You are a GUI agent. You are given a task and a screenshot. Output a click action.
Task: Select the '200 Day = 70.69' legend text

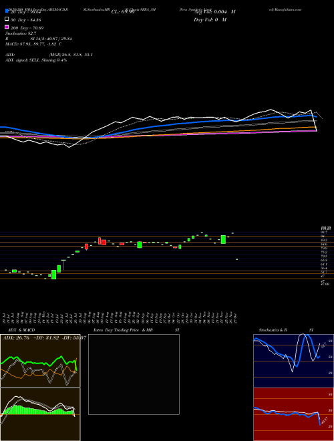(27, 28)
